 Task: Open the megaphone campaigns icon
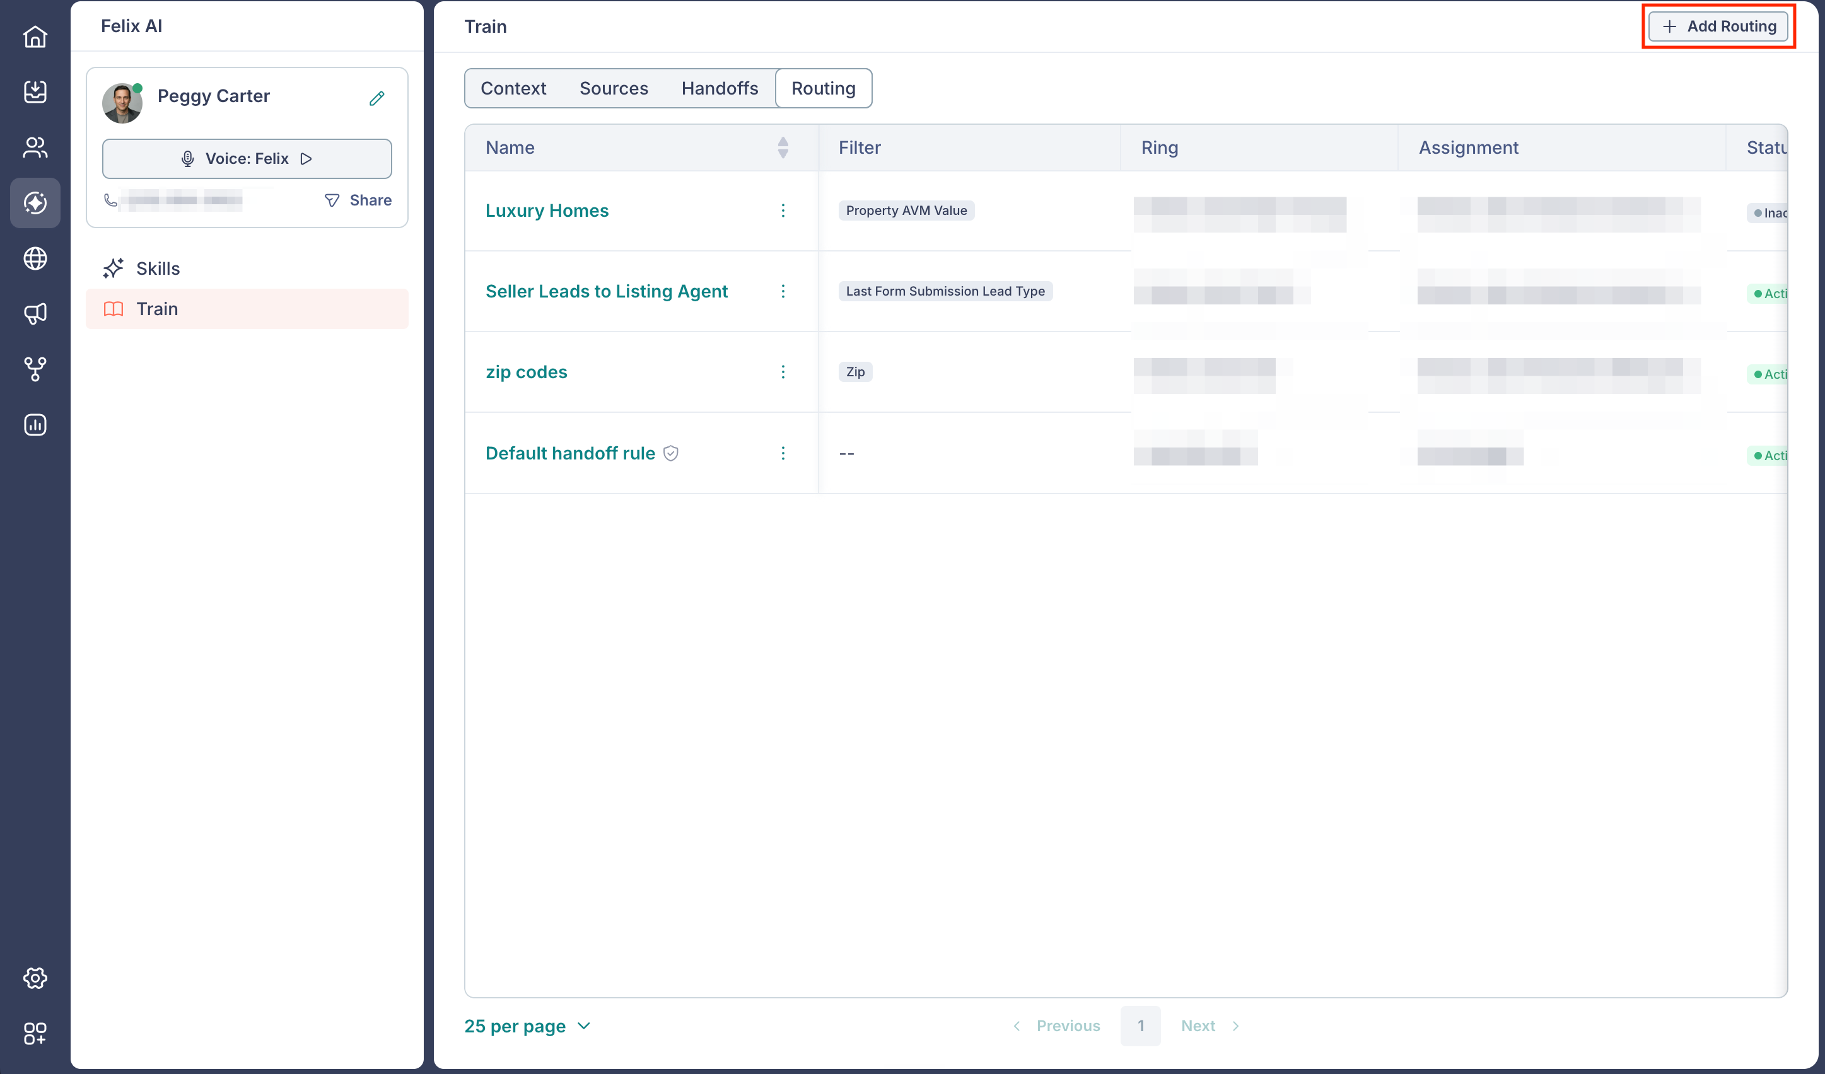point(35,313)
